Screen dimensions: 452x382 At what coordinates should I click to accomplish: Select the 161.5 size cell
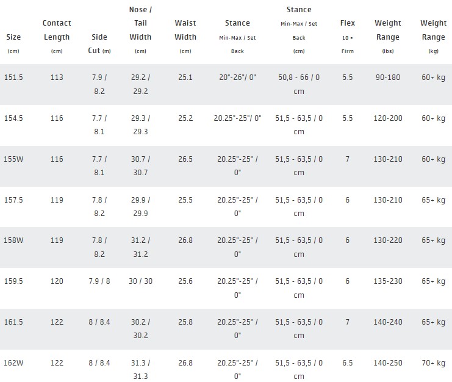pyautogui.click(x=14, y=322)
